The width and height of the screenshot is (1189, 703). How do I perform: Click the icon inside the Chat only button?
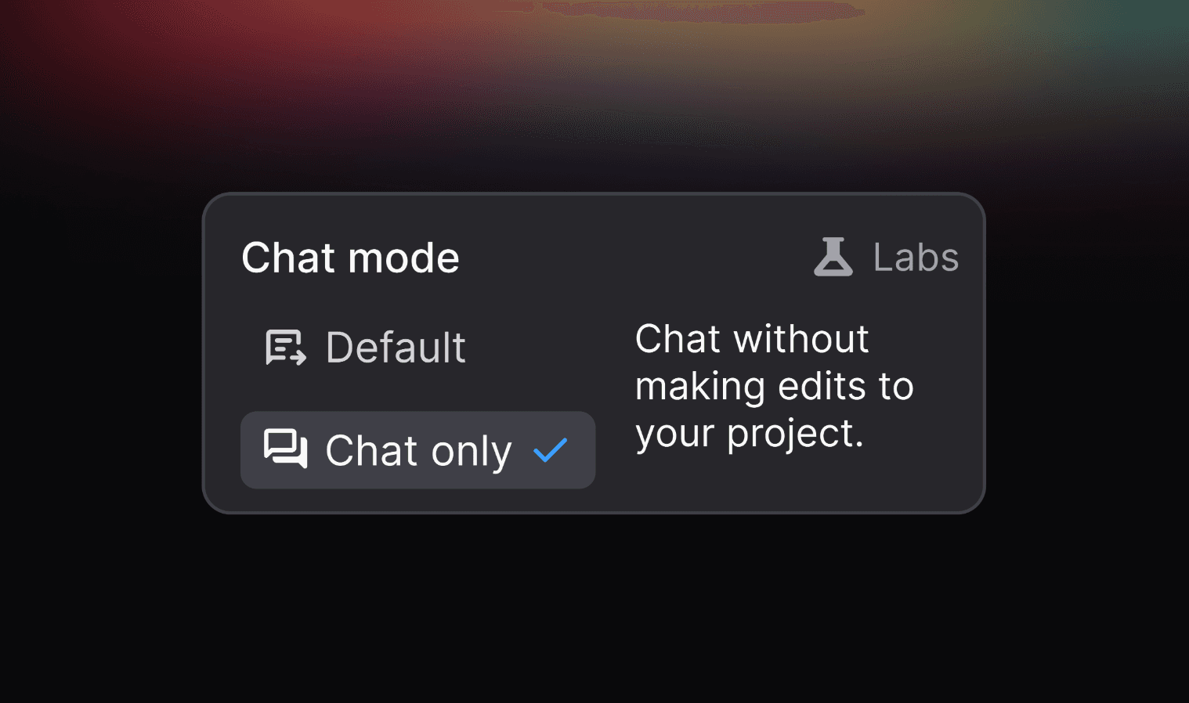(287, 450)
